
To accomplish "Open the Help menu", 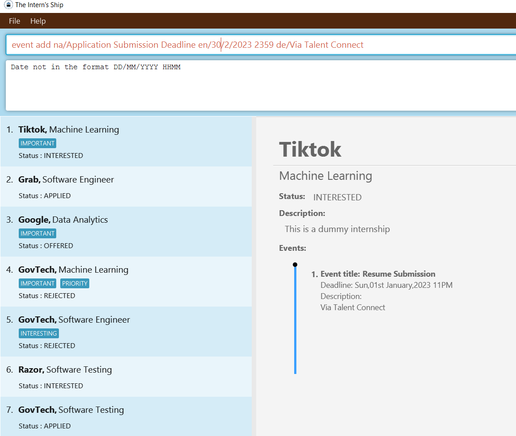I will tap(38, 21).
